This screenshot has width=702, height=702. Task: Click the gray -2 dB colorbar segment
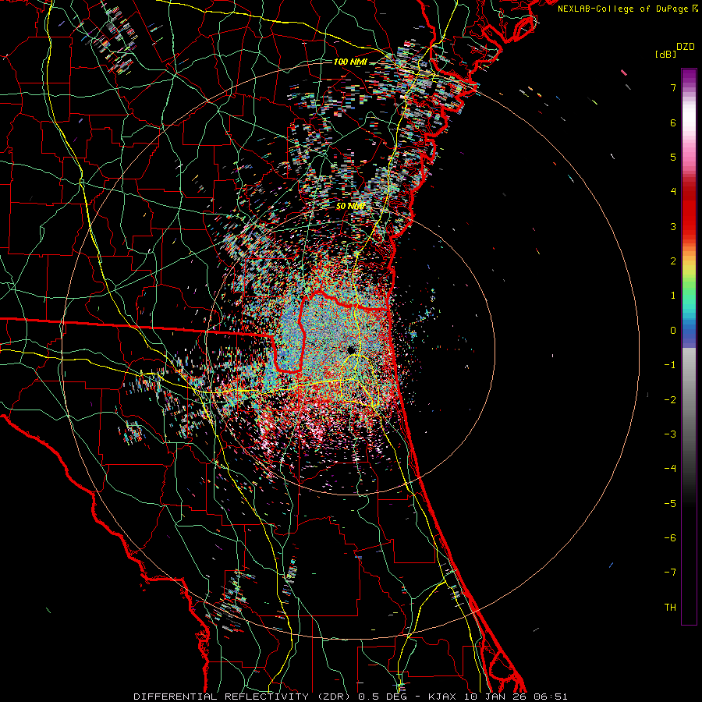pyautogui.click(x=689, y=400)
